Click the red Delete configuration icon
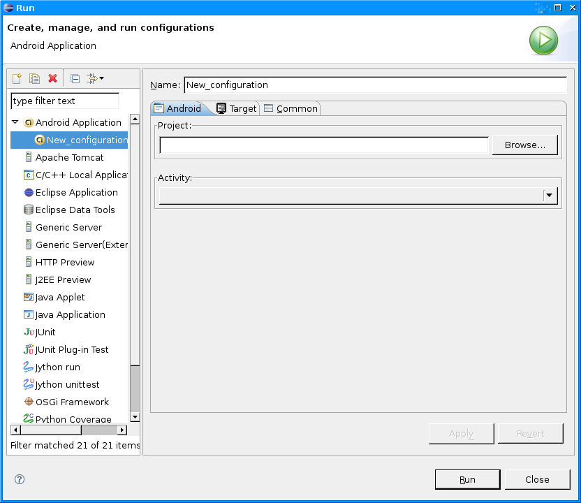The width and height of the screenshot is (581, 503). point(52,78)
